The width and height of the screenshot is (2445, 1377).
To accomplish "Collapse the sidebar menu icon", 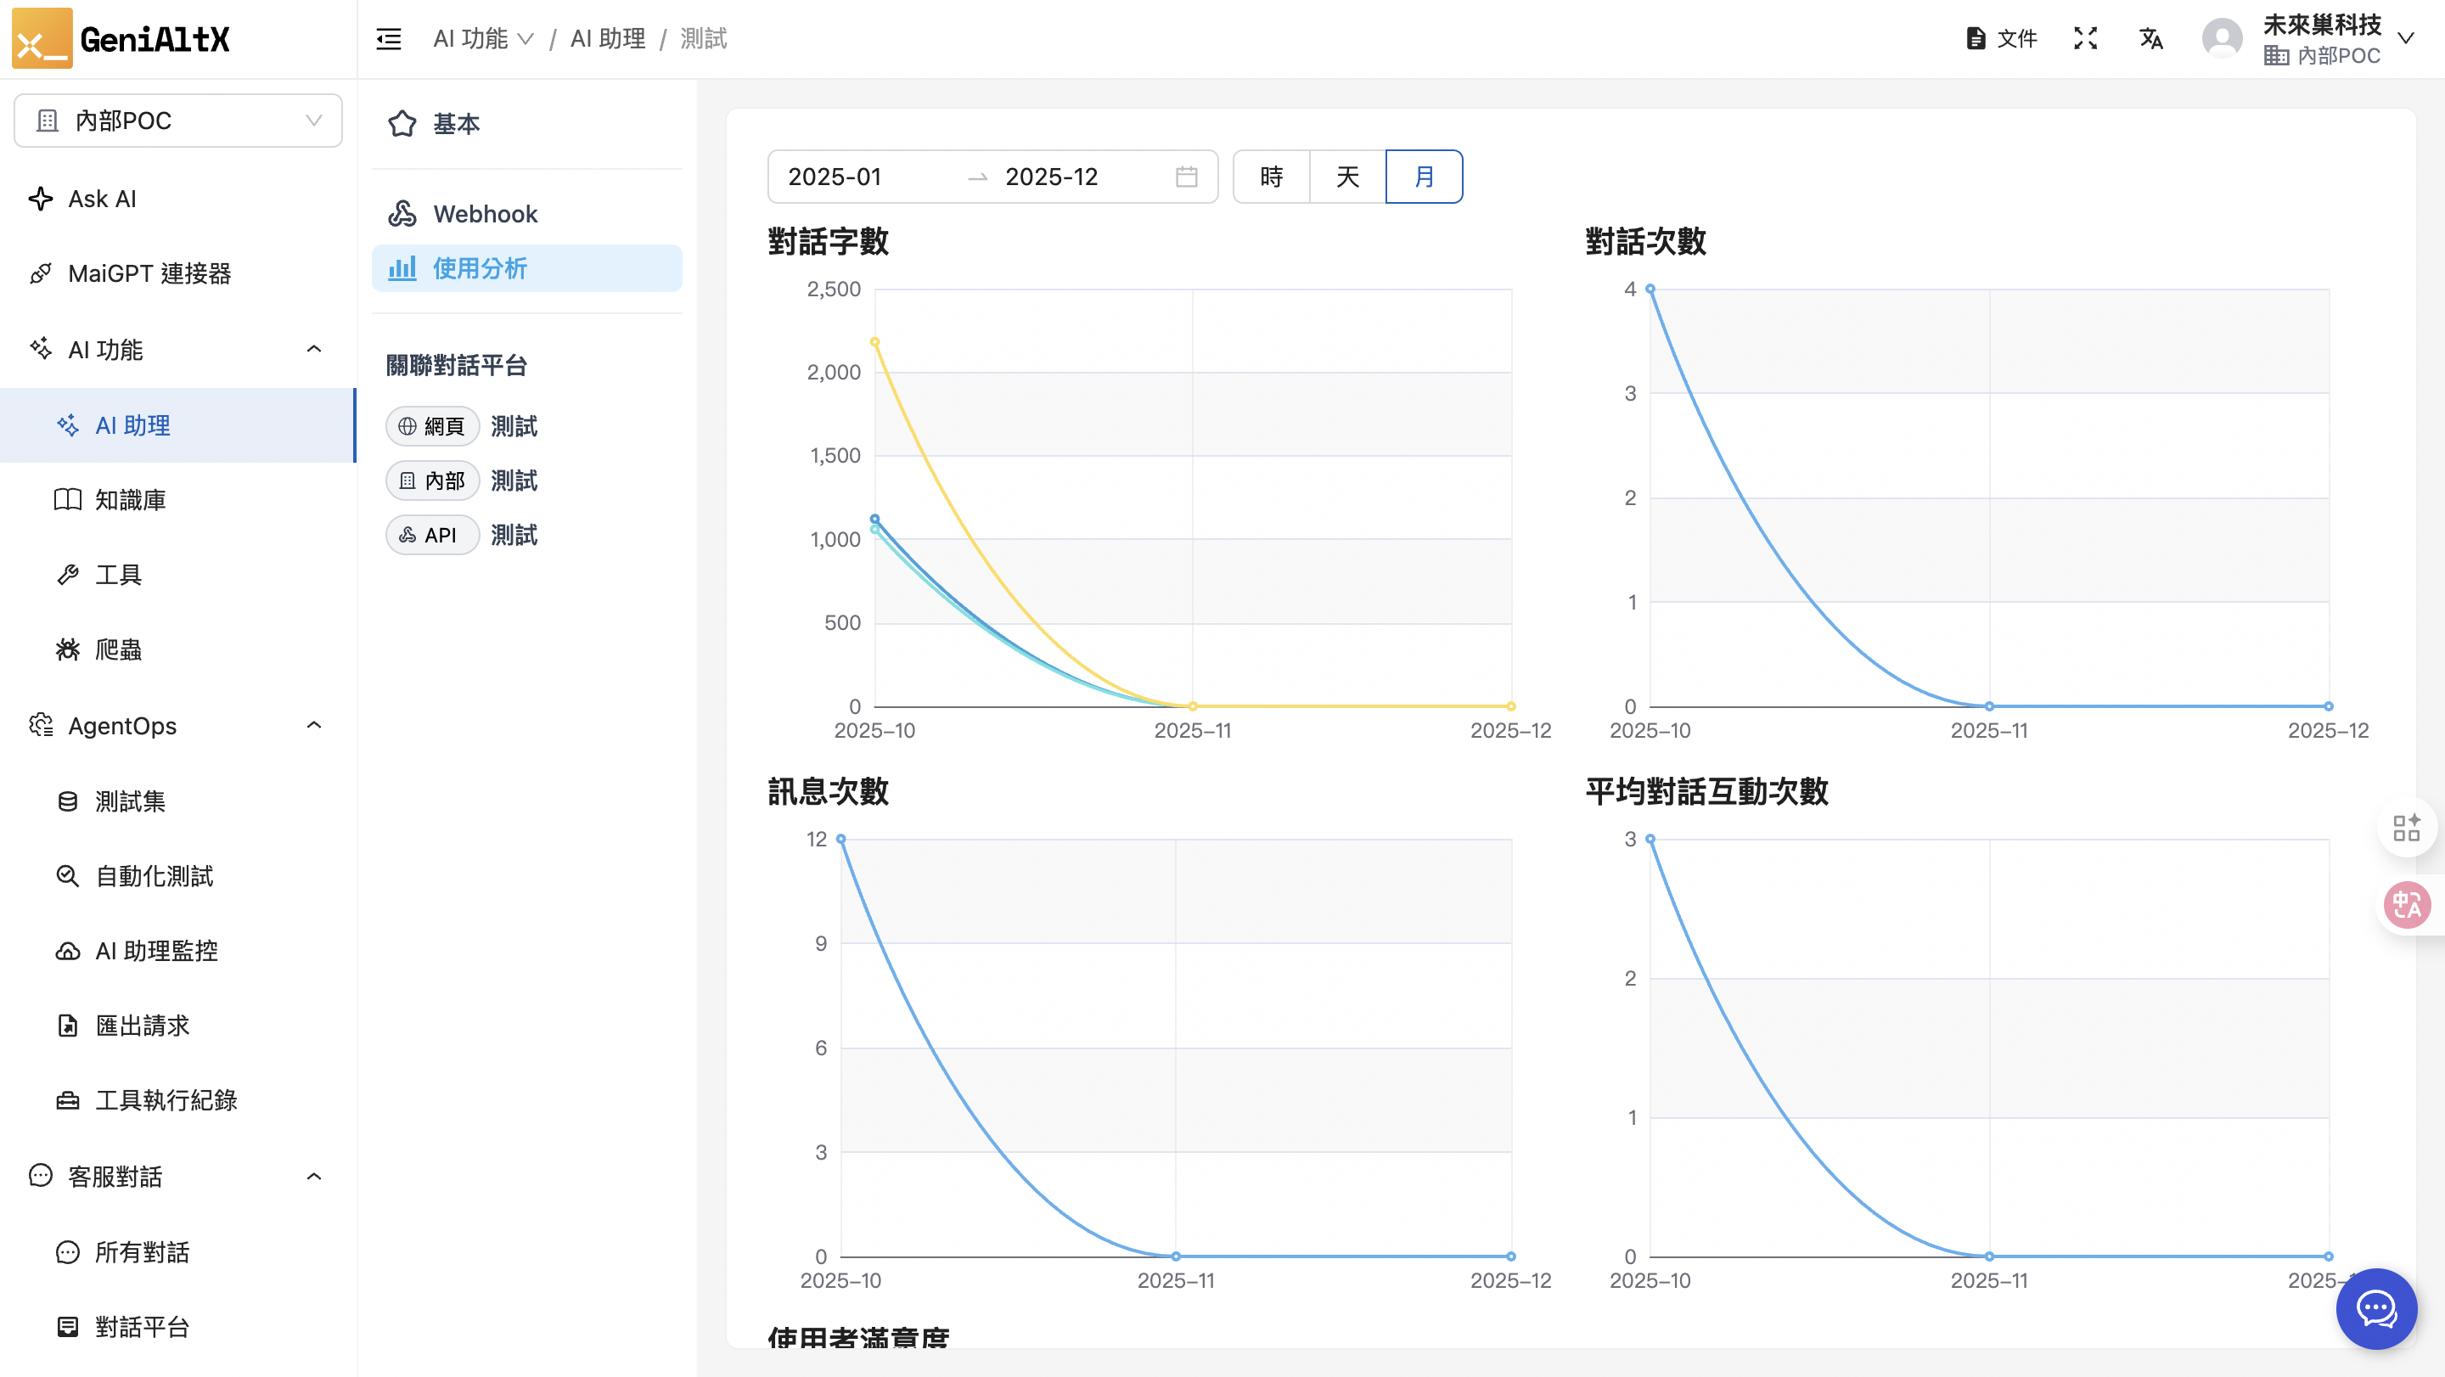I will click(x=388, y=39).
